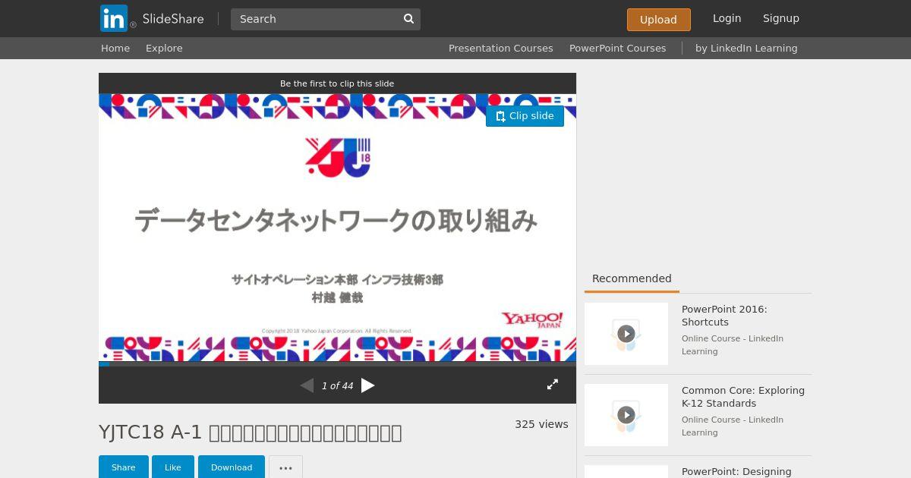Viewport: 911px width, 478px height.
Task: Click the Upload button
Action: 658,20
